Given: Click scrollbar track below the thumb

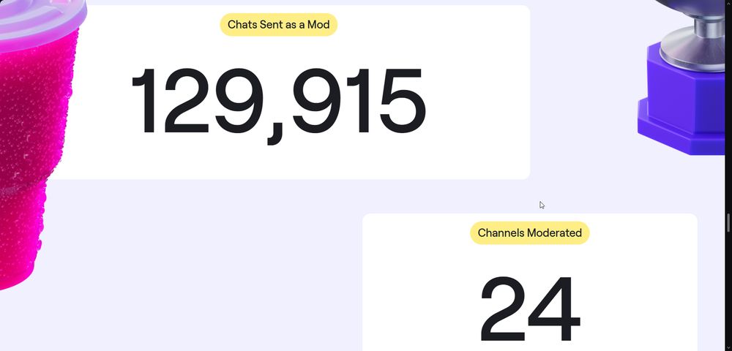Looking at the screenshot, I should [728, 289].
